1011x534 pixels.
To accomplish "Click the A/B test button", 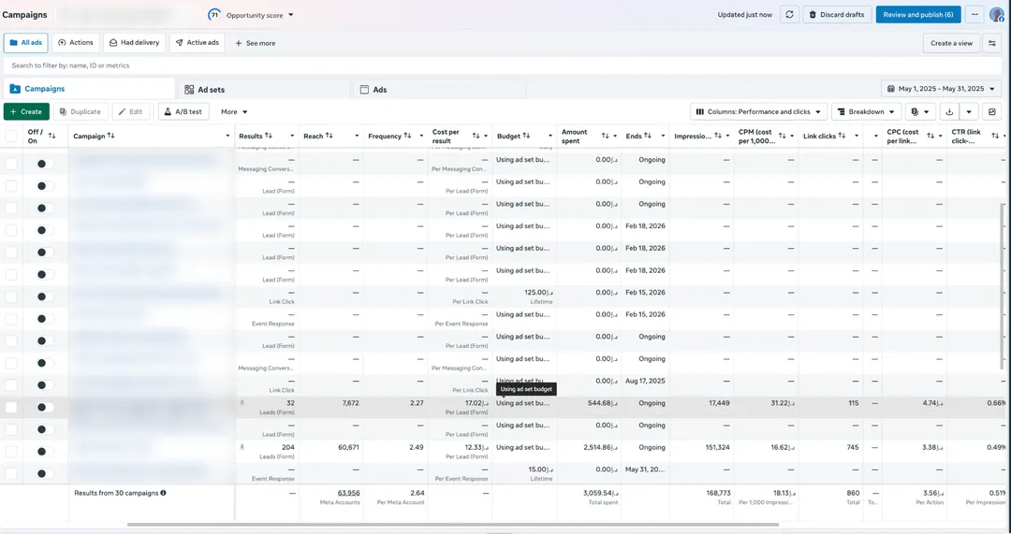I will click(x=183, y=111).
